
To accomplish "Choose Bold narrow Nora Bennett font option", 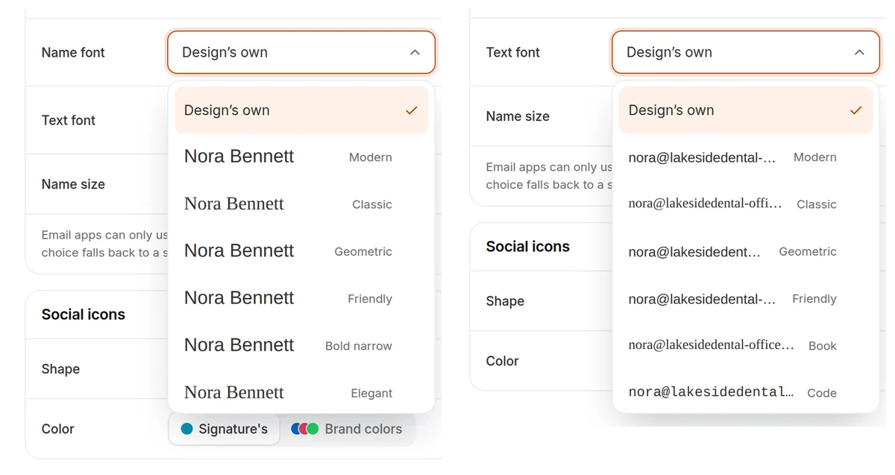I will coord(301,345).
